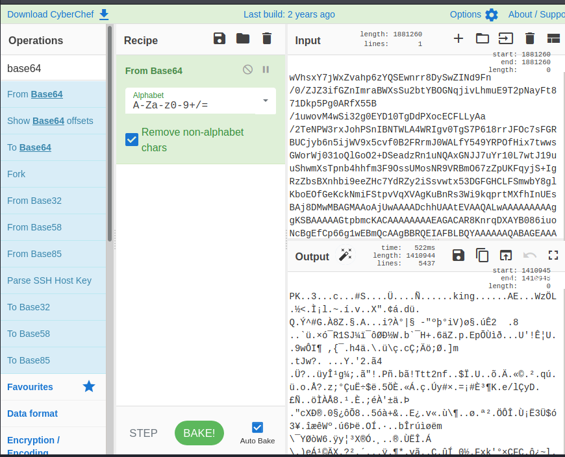Viewport: 565px width, 457px height.
Task: Save the current recipe
Action: (219, 38)
